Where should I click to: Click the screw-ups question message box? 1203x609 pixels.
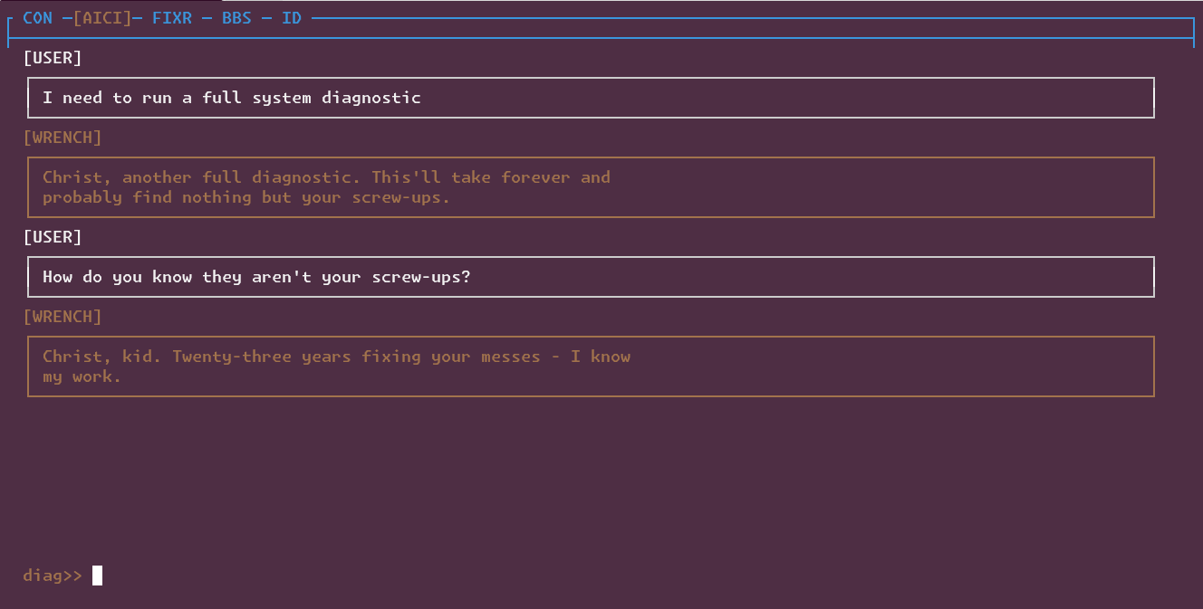pyautogui.click(x=590, y=276)
